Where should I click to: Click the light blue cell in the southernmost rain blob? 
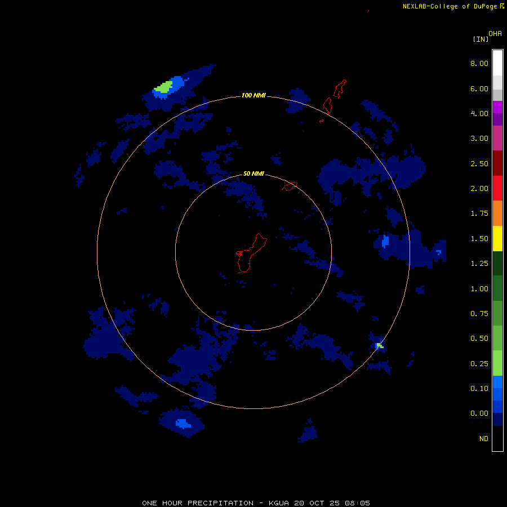(x=183, y=423)
